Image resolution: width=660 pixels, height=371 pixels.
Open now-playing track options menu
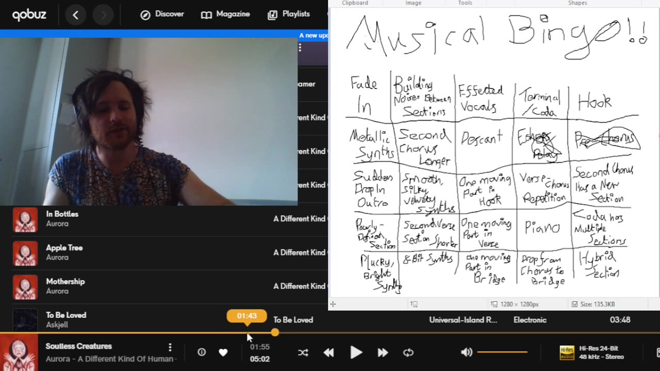[170, 347]
